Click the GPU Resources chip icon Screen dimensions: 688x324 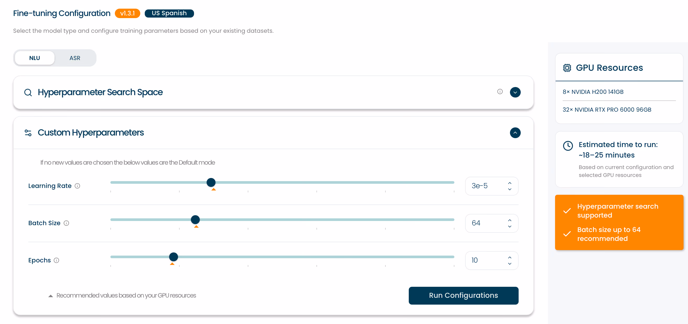click(567, 68)
